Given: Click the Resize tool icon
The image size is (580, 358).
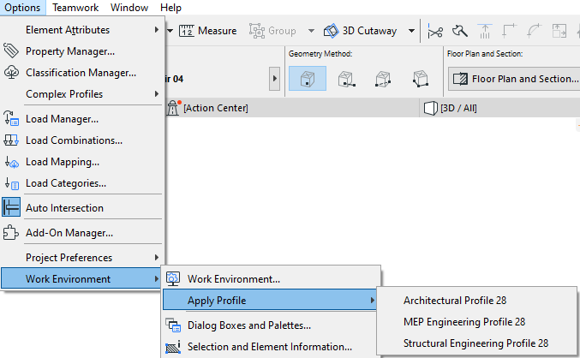Looking at the screenshot, I should 559,31.
